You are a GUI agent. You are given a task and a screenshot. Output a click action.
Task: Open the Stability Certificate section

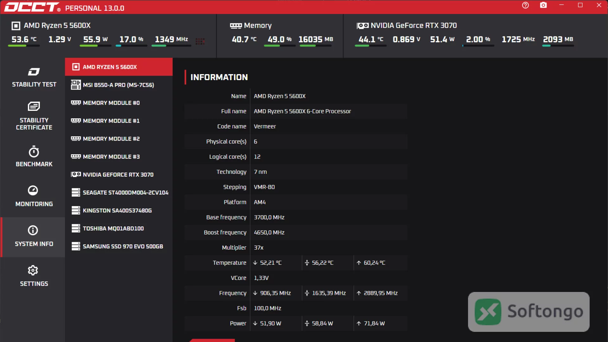point(34,116)
